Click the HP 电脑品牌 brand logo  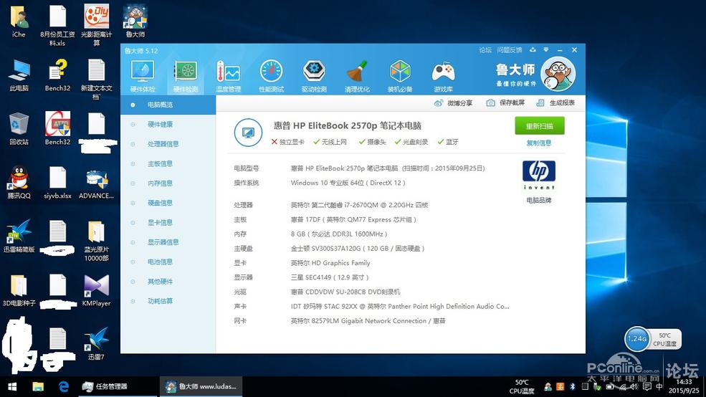click(x=539, y=175)
